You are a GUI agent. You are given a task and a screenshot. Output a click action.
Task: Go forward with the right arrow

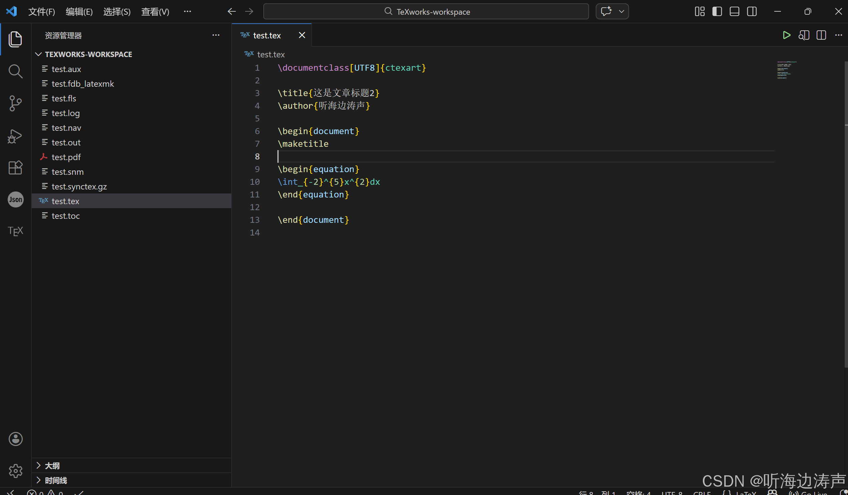coord(249,11)
